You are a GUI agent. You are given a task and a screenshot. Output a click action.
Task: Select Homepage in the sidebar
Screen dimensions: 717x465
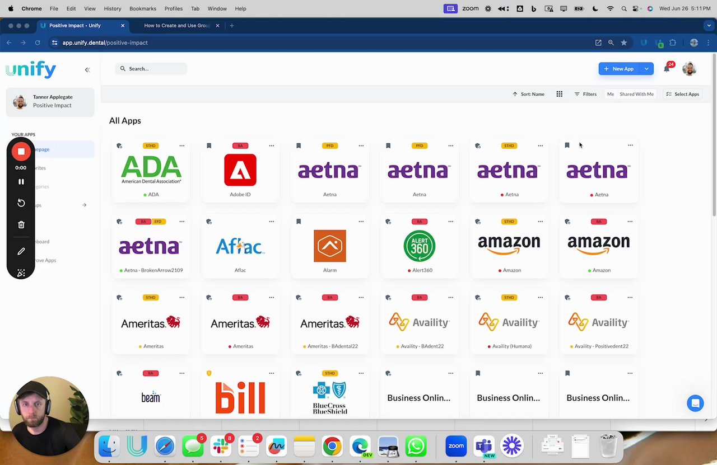[x=50, y=149]
